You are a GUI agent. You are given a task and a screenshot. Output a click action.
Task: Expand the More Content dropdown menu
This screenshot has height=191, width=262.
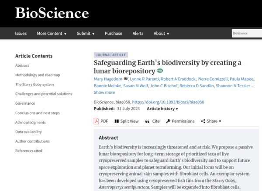coord(52,34)
